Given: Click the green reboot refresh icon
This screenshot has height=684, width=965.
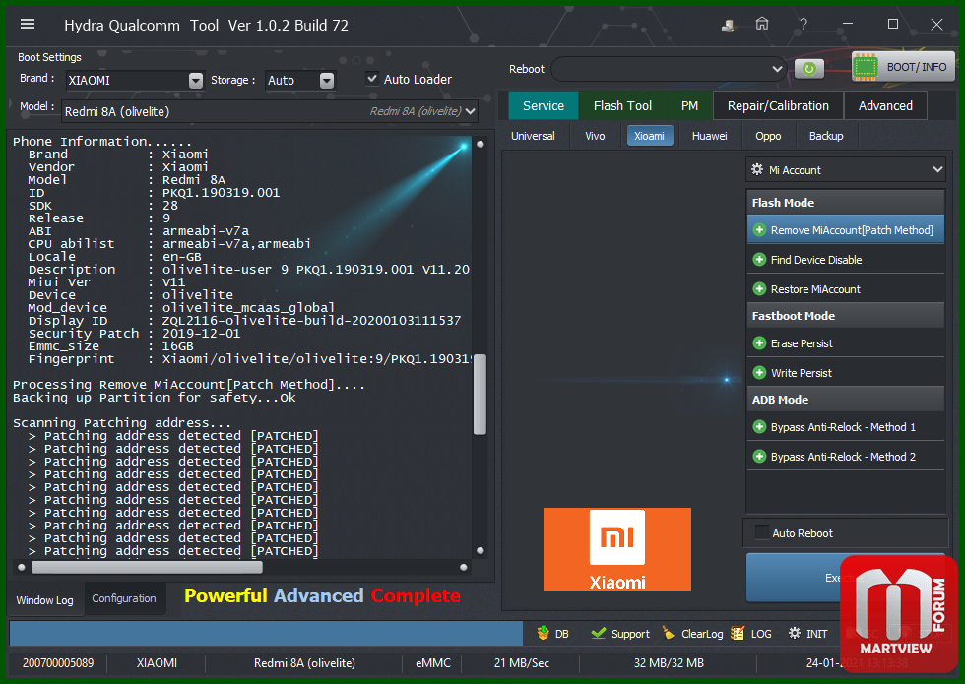Looking at the screenshot, I should click(x=809, y=69).
